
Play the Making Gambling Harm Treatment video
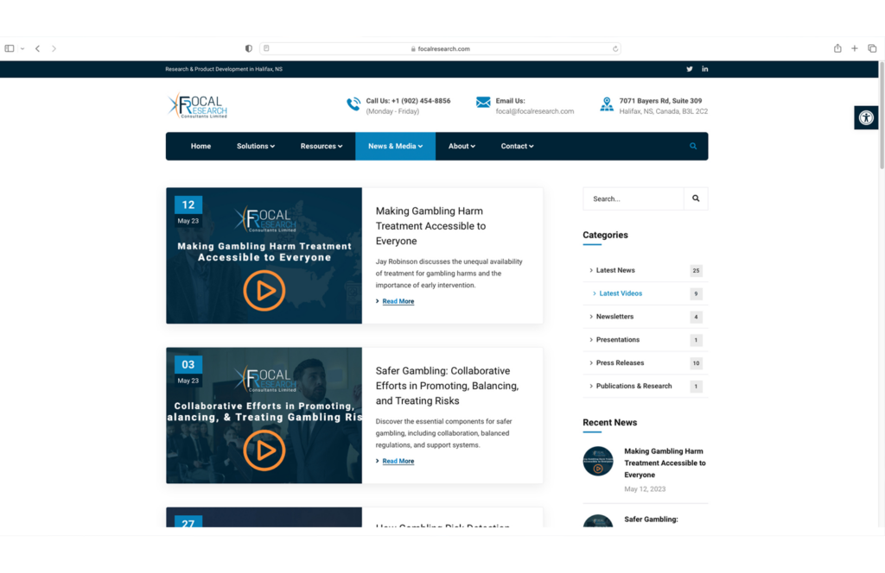(x=264, y=291)
